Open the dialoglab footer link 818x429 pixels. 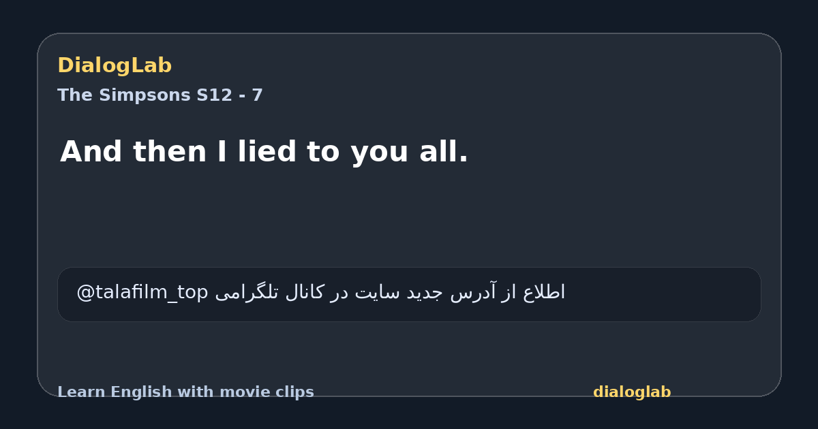point(632,392)
